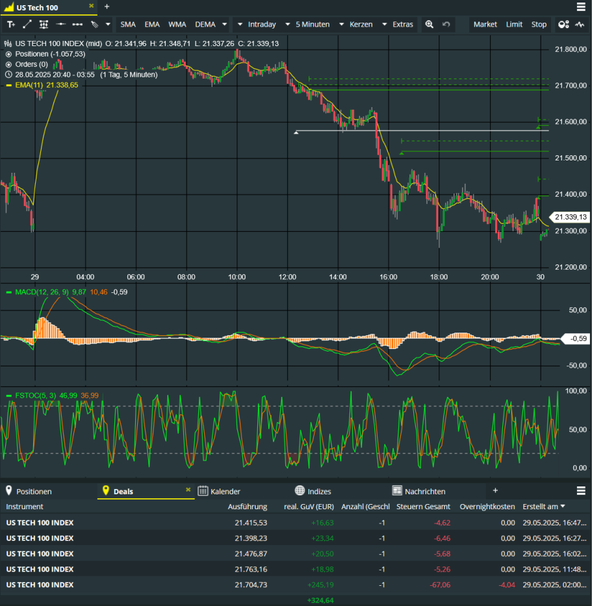The image size is (592, 606).
Task: Switch to the Nachrichten tab
Action: [425, 491]
